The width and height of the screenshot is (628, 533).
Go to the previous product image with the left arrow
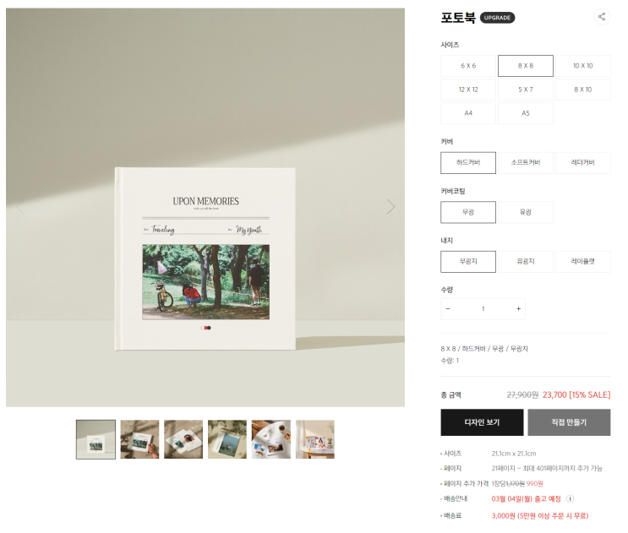tap(19, 206)
